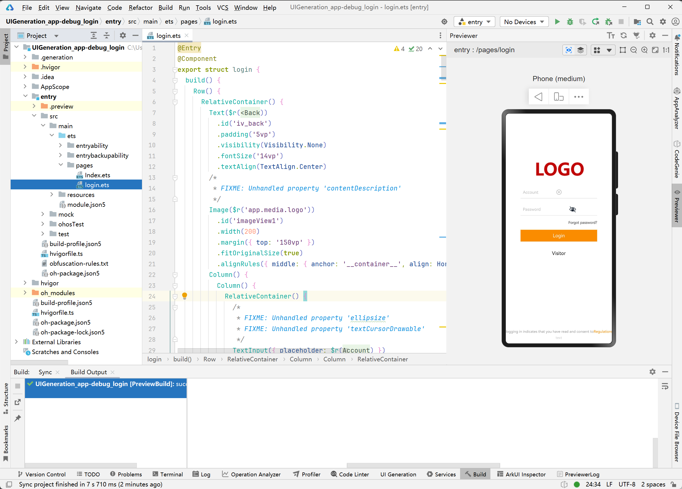Open IDE settings gear in top toolbar
Viewport: 682px width, 489px height.
pyautogui.click(x=663, y=22)
